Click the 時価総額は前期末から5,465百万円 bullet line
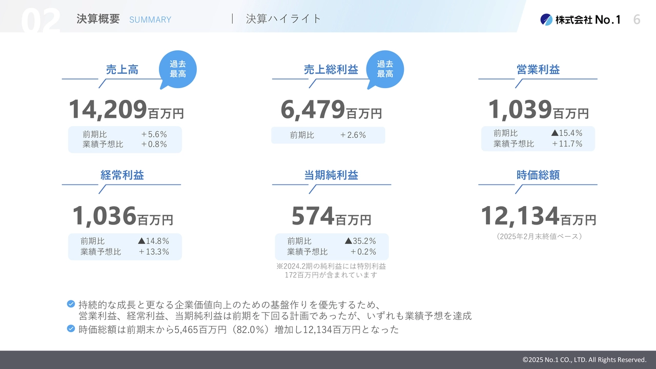 point(239,330)
